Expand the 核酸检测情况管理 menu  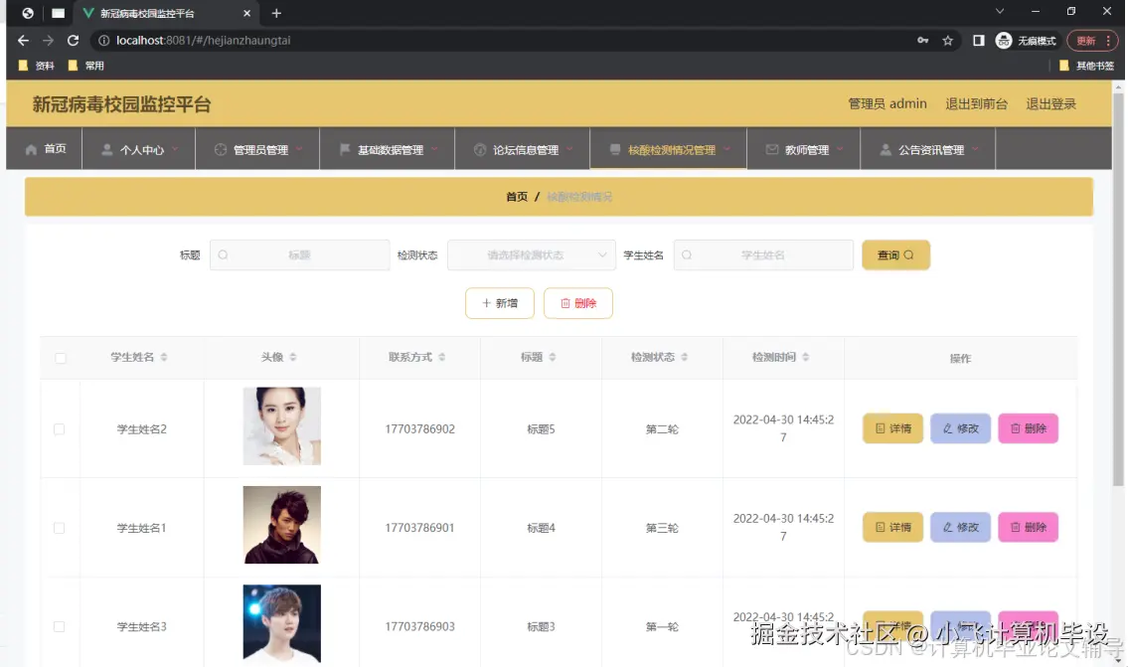pyautogui.click(x=668, y=149)
